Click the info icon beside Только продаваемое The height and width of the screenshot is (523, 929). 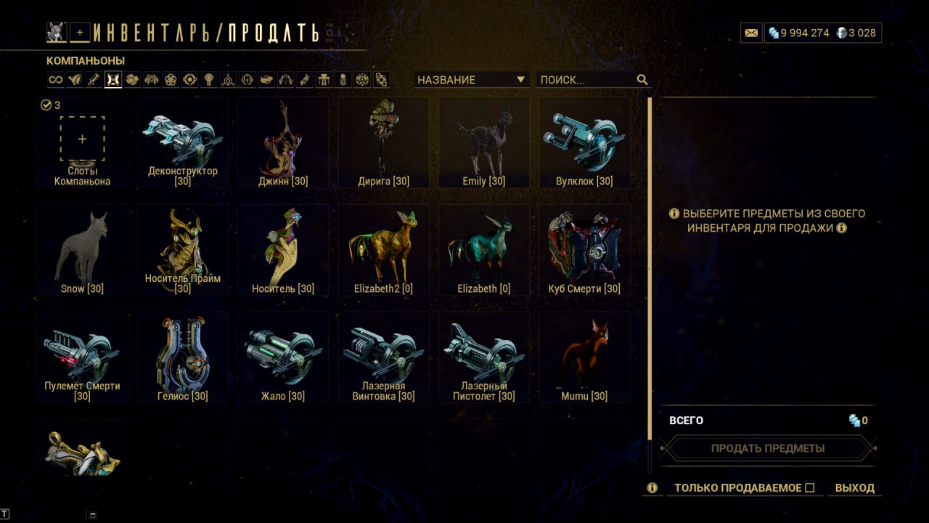tap(652, 488)
